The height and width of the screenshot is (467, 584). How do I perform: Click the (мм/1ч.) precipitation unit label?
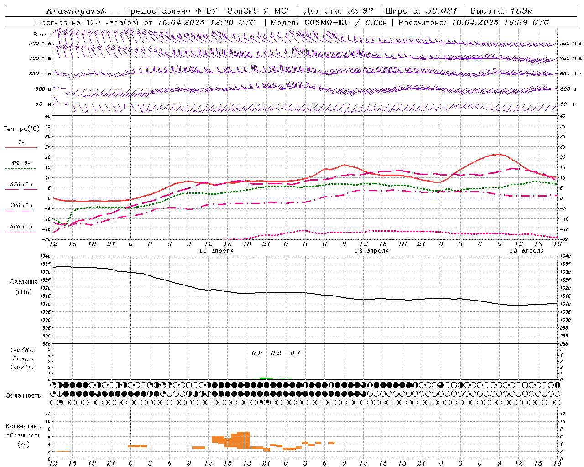[24, 367]
